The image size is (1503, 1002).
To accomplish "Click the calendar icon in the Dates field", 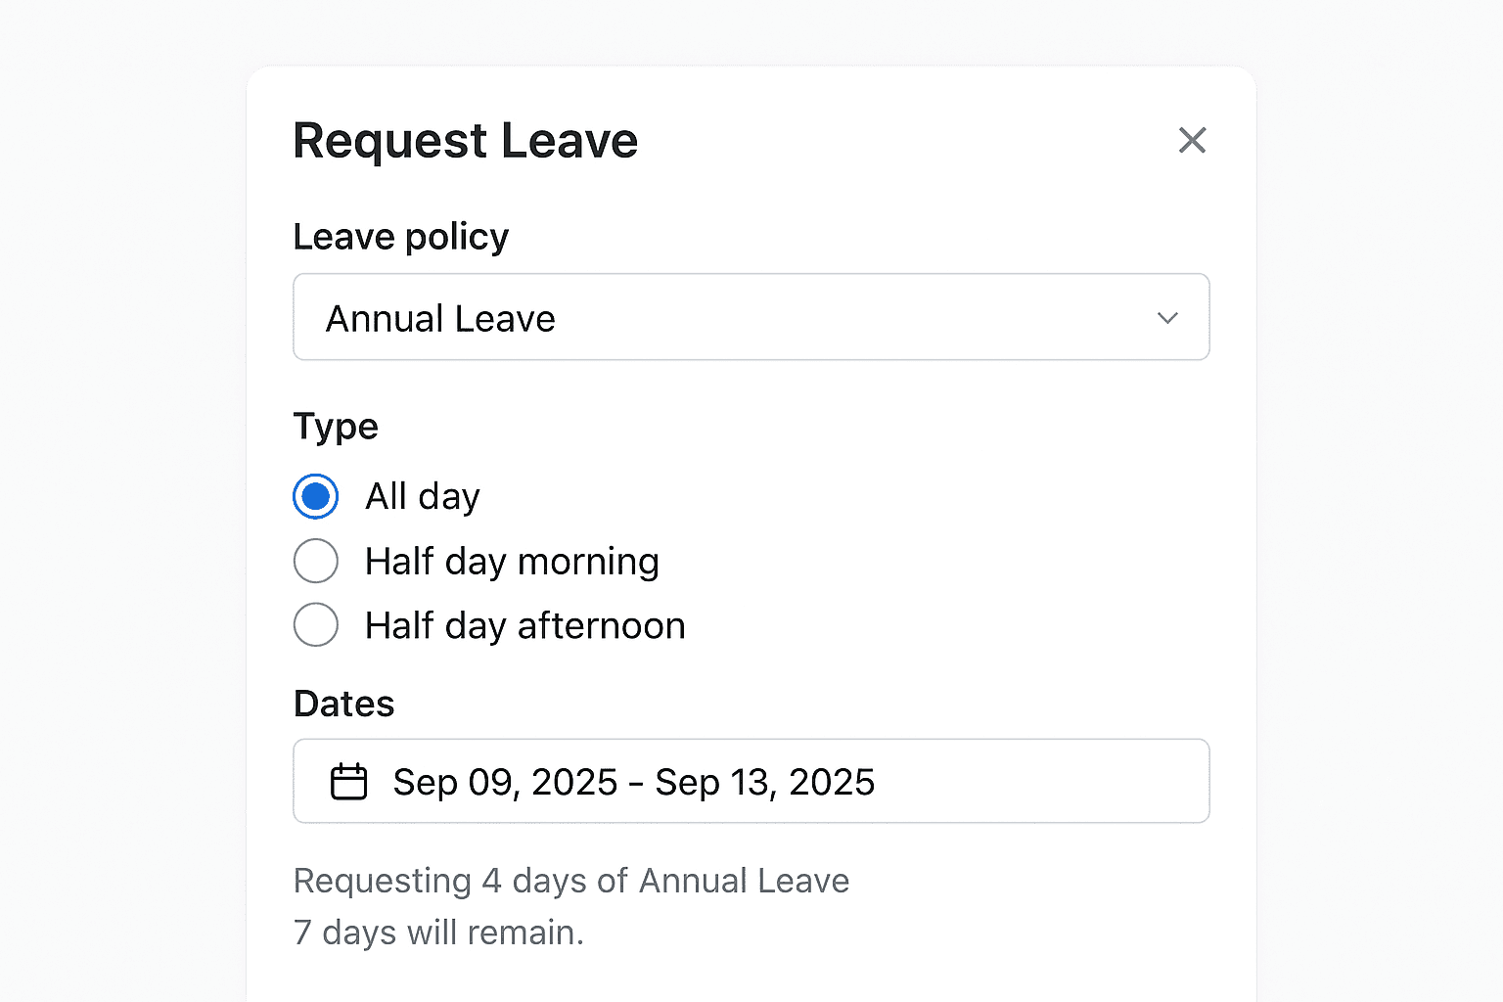I will pos(347,781).
